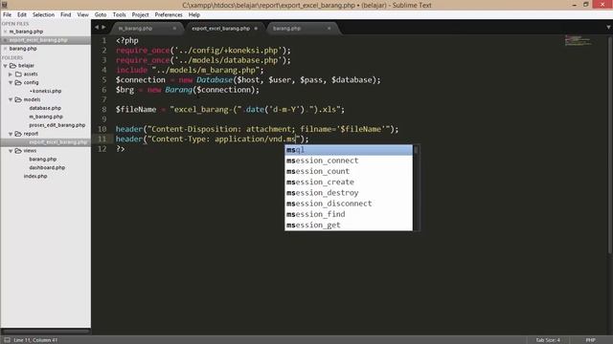The width and height of the screenshot is (613, 344).
Task: Open the Preferences menu
Action: 169,15
